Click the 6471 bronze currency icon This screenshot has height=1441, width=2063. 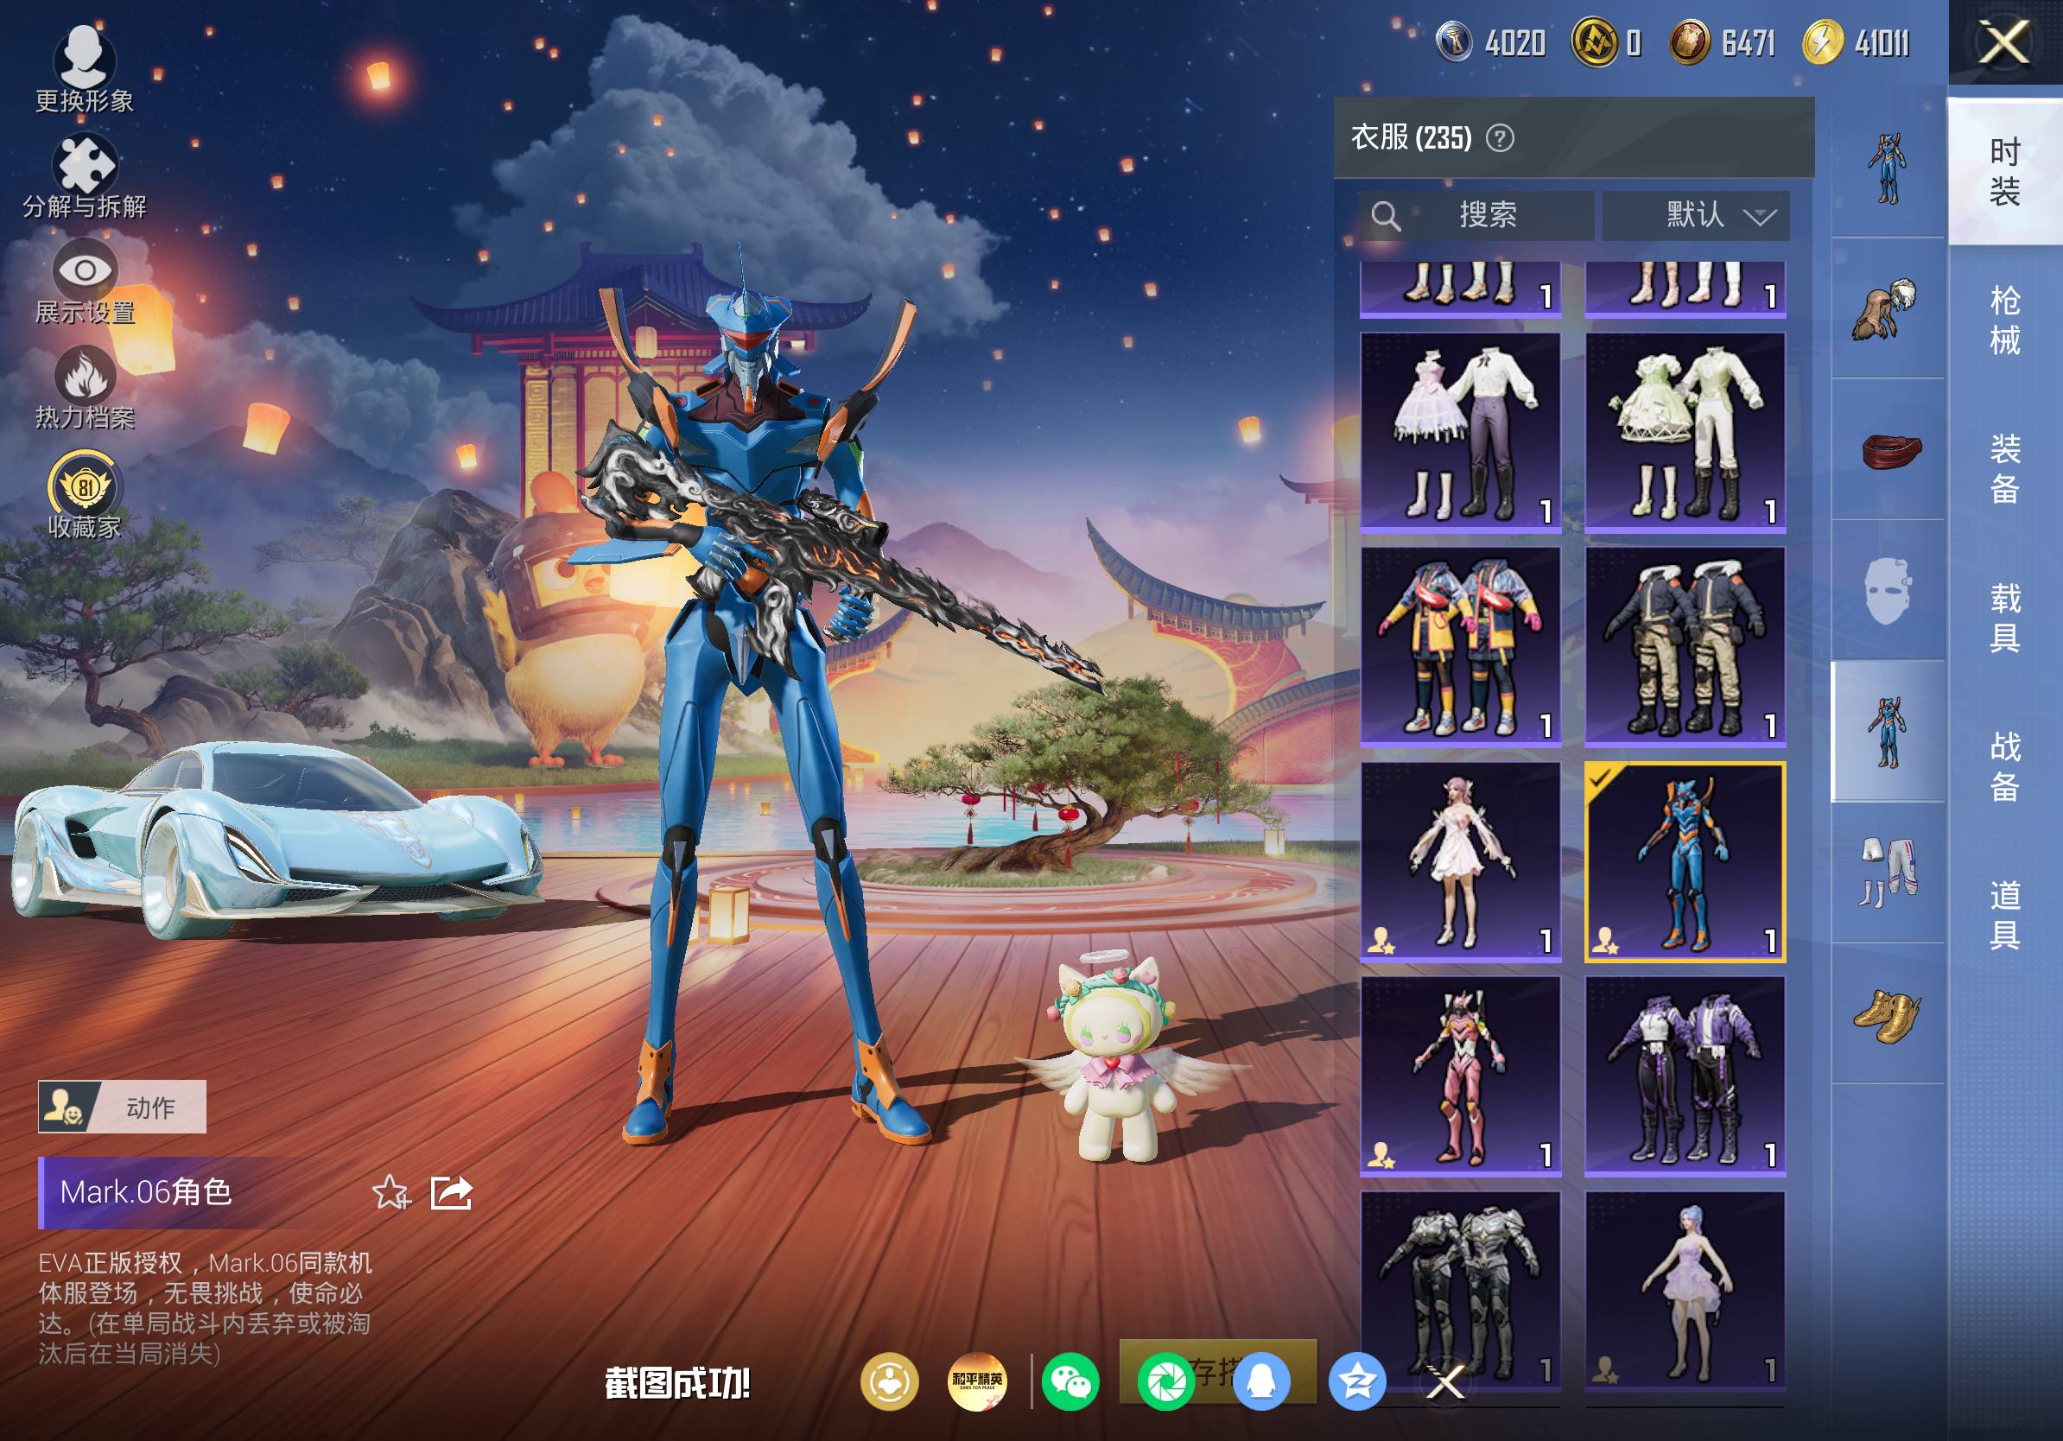click(x=1689, y=42)
